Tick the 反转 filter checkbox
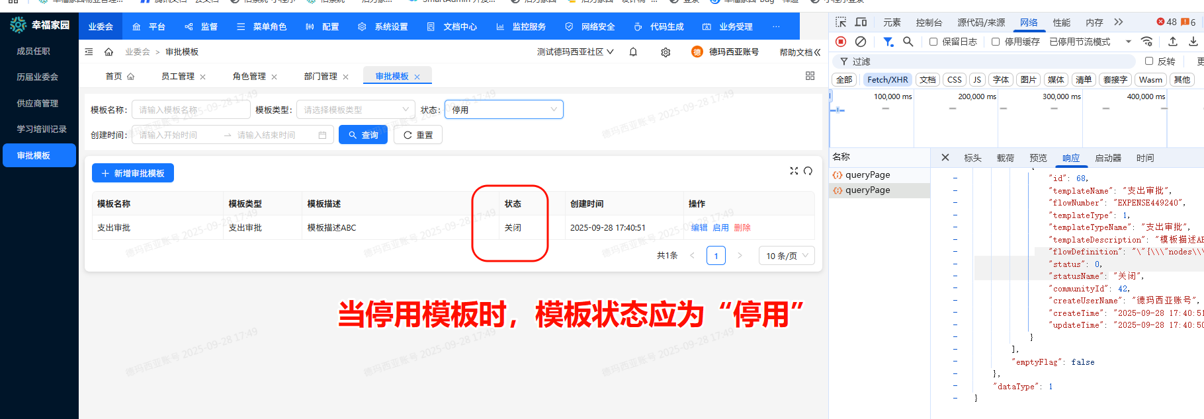The image size is (1204, 419). [1149, 61]
